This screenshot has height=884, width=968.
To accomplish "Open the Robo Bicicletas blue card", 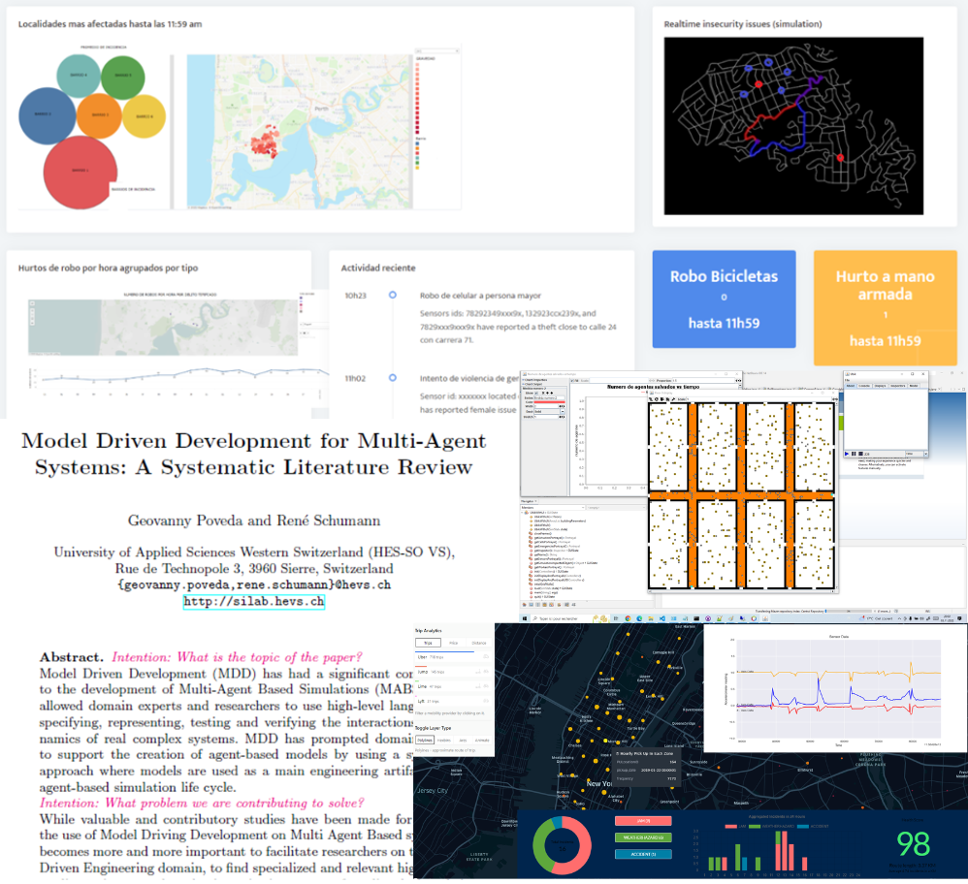I will (724, 299).
